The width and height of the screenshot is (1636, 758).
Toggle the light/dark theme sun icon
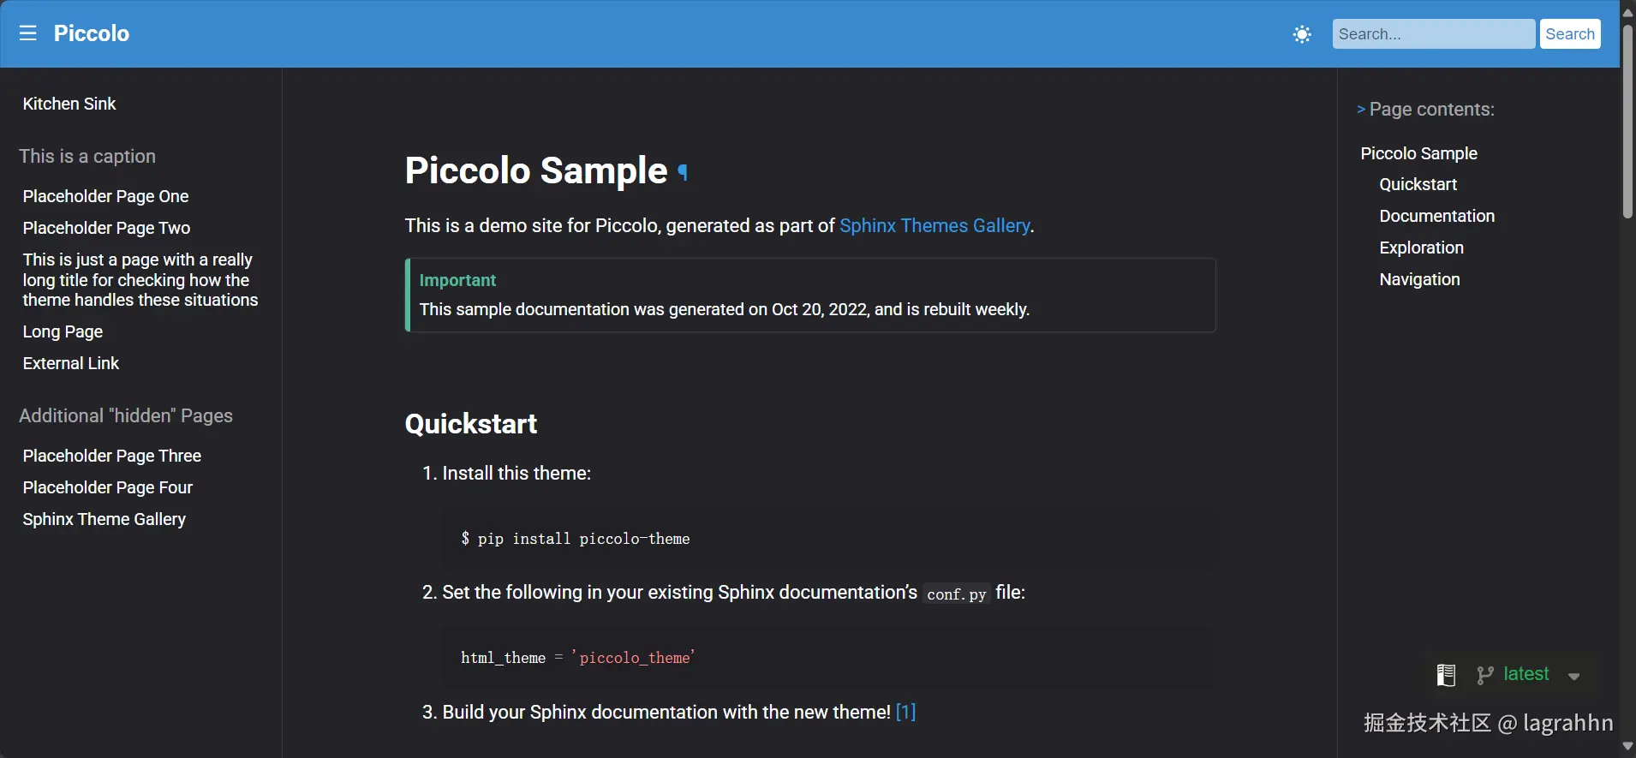click(x=1302, y=34)
